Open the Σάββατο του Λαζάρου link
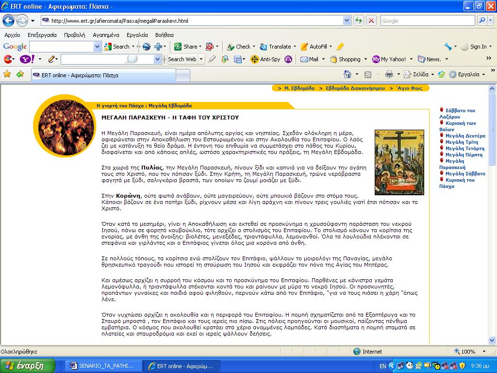Image resolution: width=497 pixels, height=373 pixels. click(x=457, y=114)
